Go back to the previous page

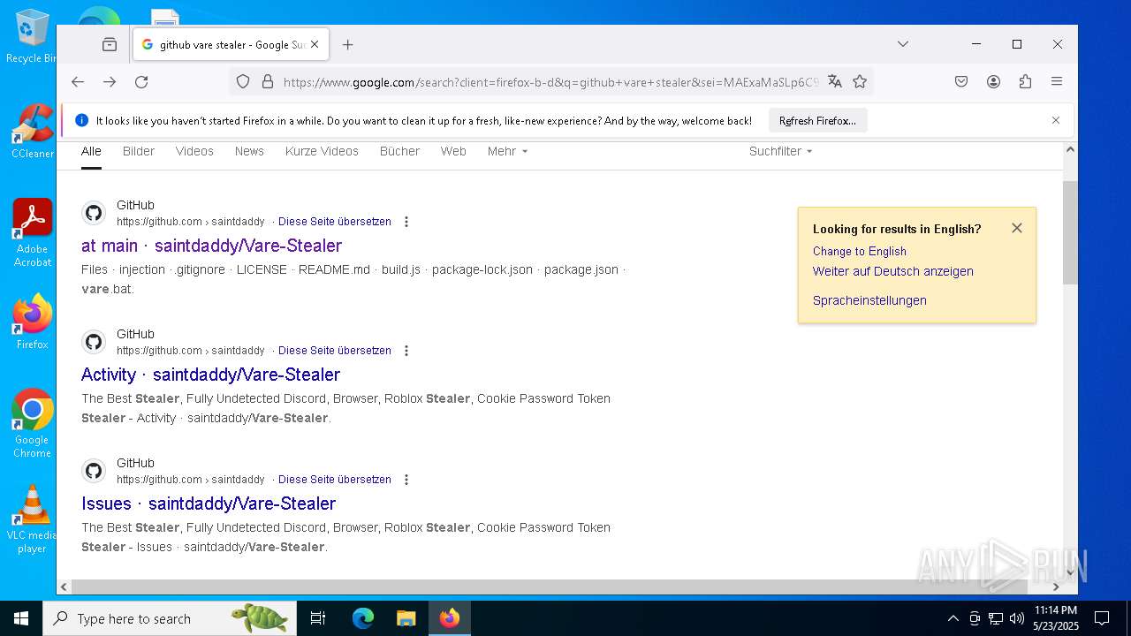point(78,81)
